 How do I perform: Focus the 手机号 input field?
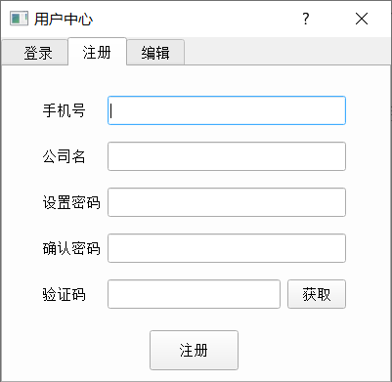pyautogui.click(x=227, y=110)
